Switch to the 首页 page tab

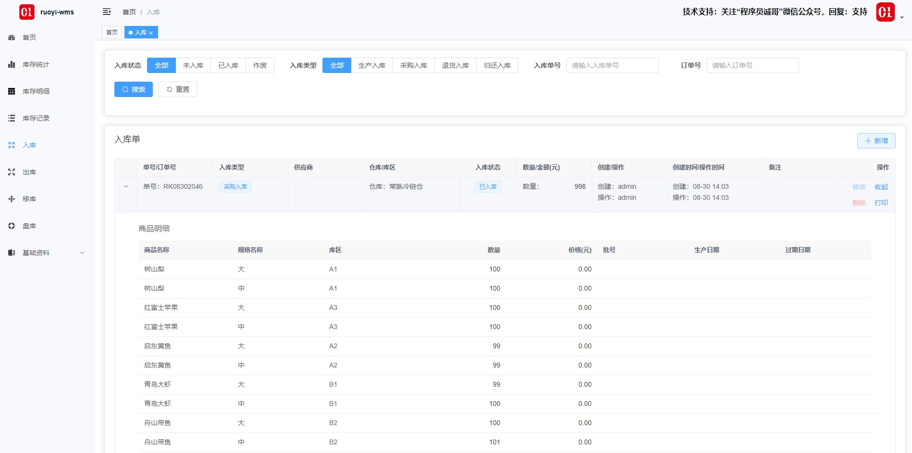point(112,32)
